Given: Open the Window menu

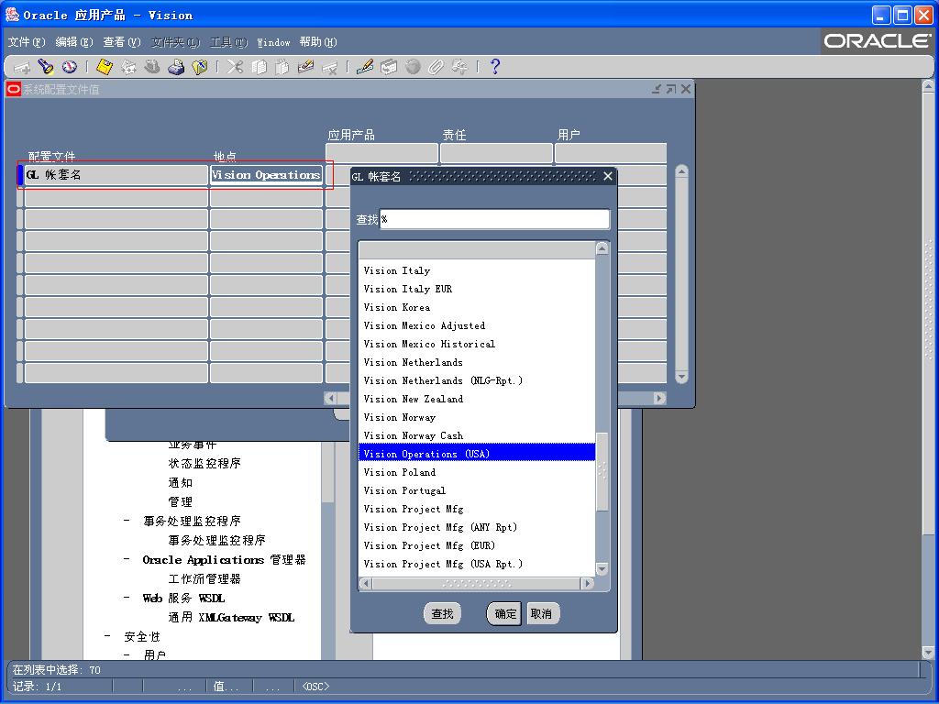Looking at the screenshot, I should tap(273, 42).
